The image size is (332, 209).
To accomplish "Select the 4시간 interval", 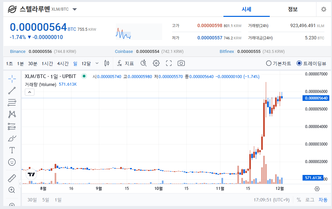I will tap(63, 63).
